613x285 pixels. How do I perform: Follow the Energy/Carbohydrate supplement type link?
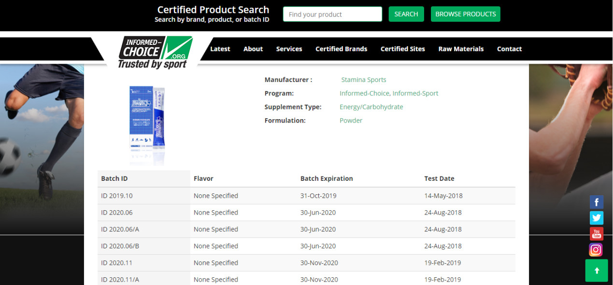[371, 107]
